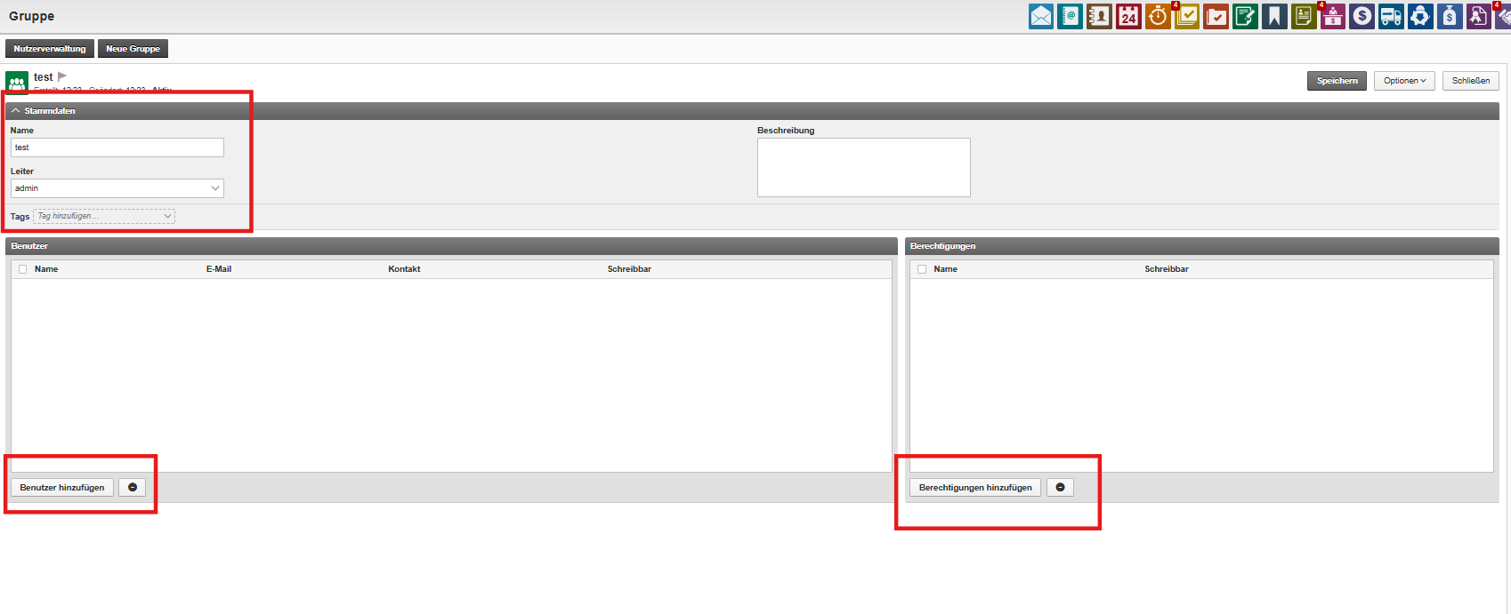Collapse the Stammdaten section
Image resolution: width=1511 pixels, height=614 pixels.
(x=16, y=111)
